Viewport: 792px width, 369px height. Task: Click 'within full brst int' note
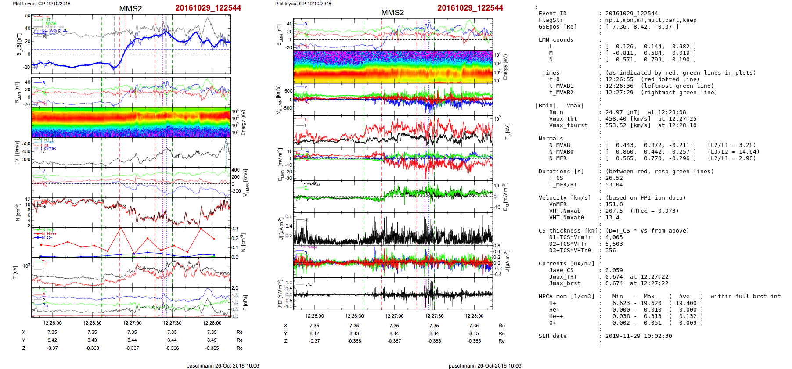(745, 297)
